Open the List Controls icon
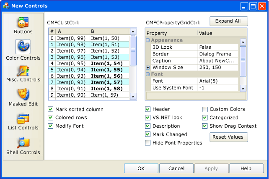Image resolution: width=269 pixels, height=179 pixels. tap(23, 119)
